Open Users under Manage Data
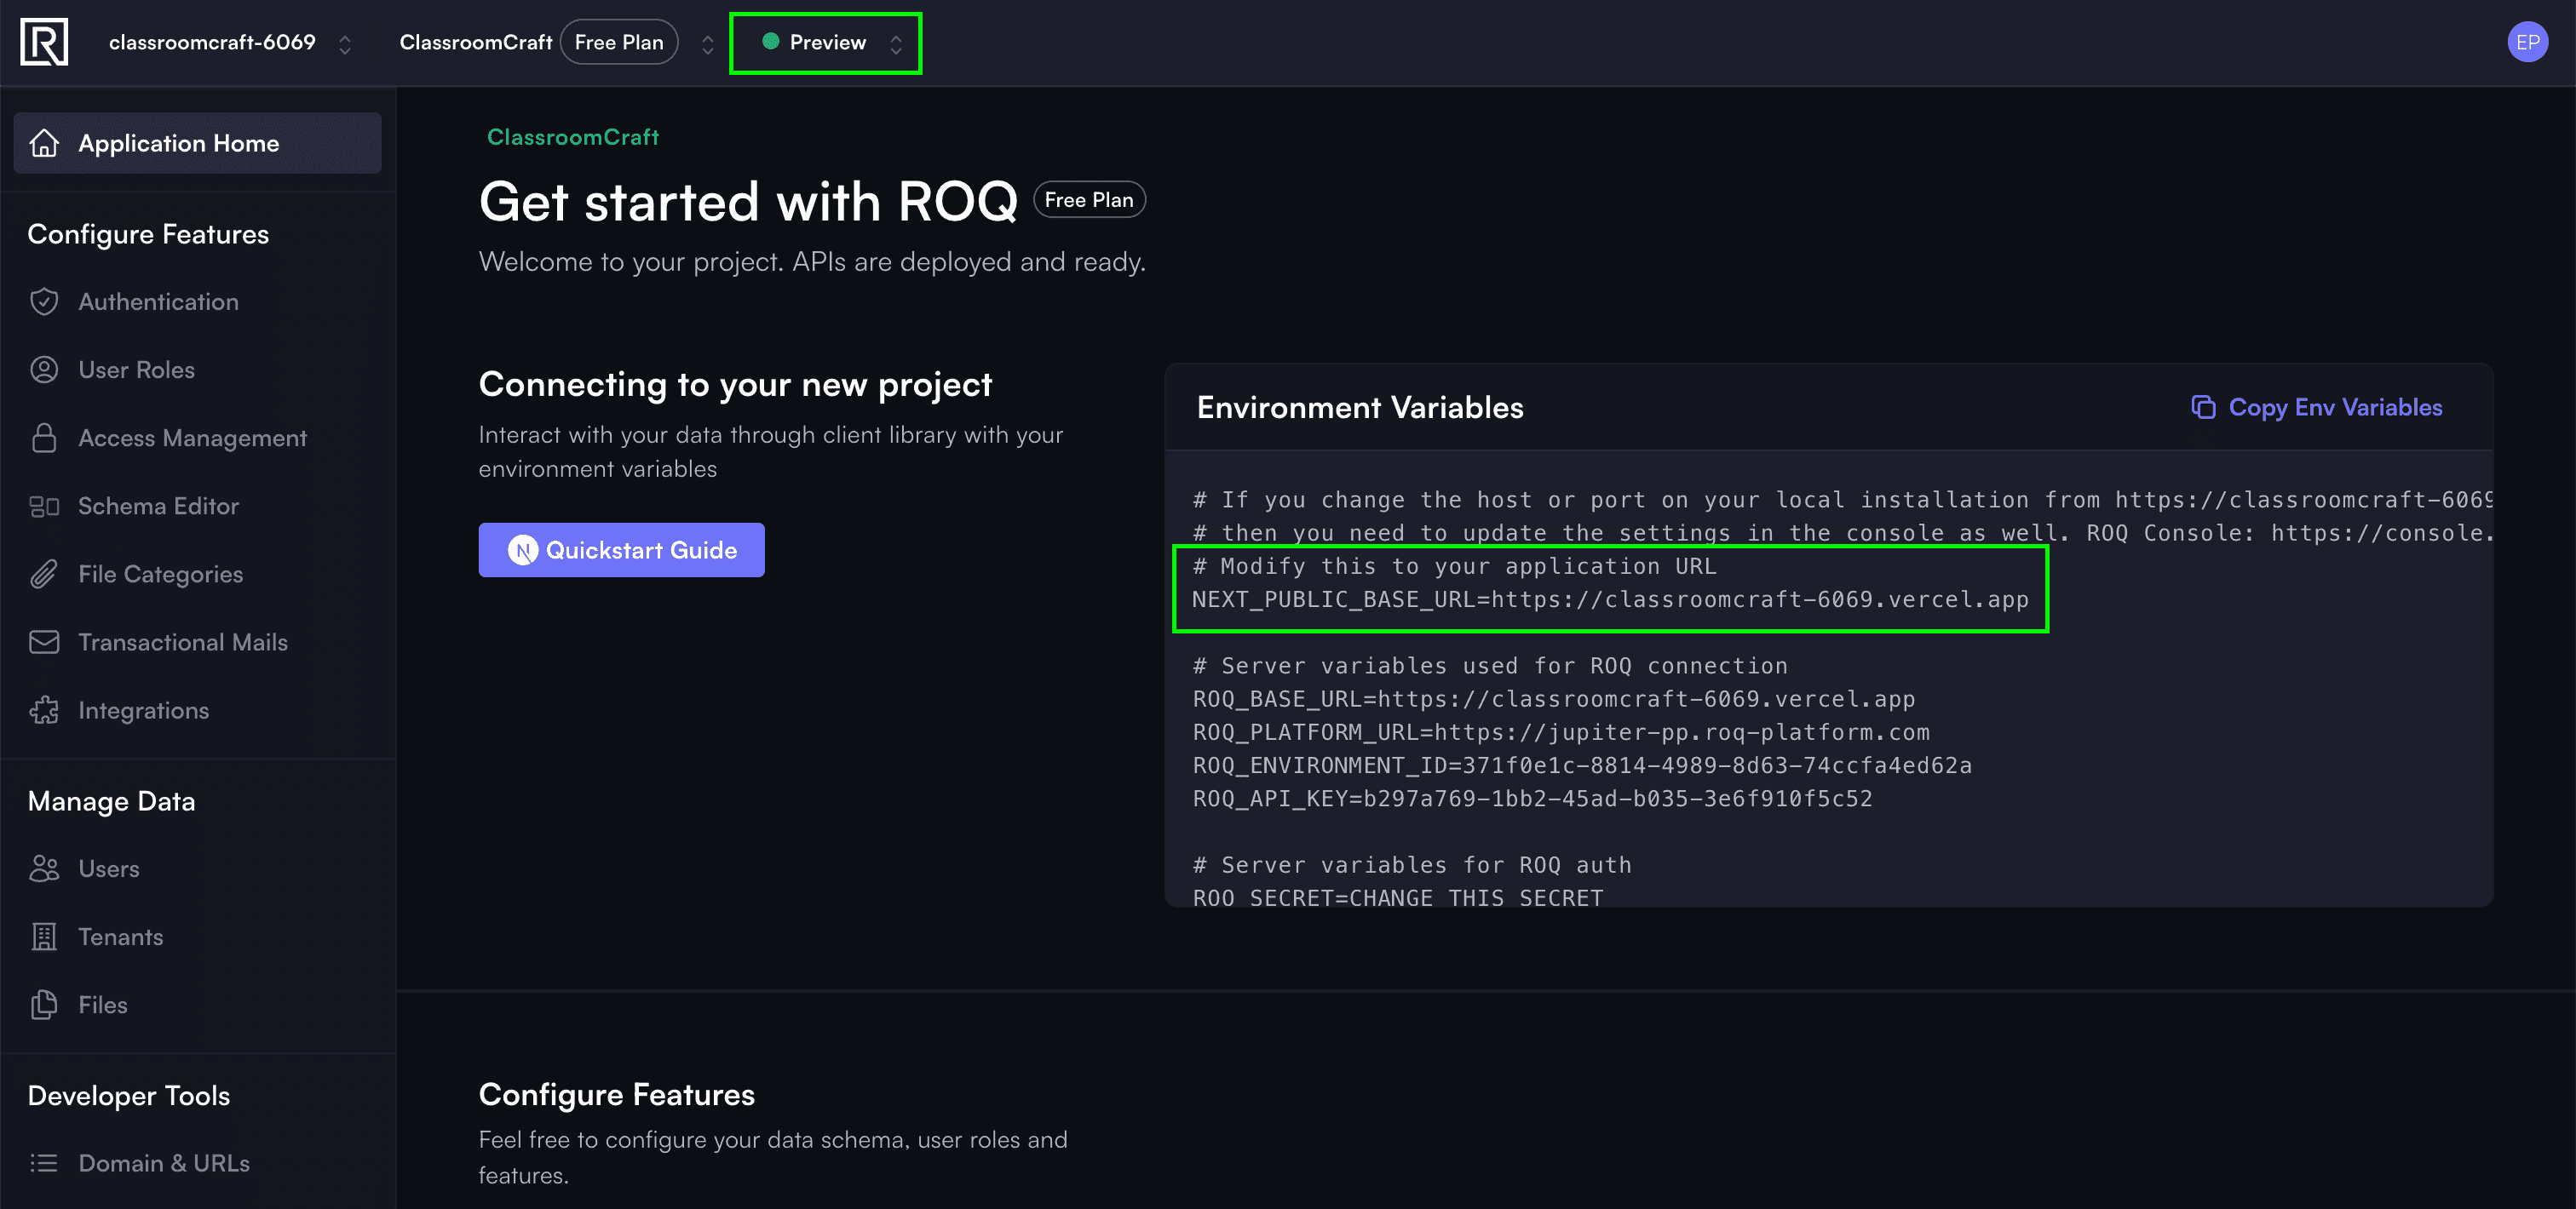The width and height of the screenshot is (2576, 1209). [198, 868]
